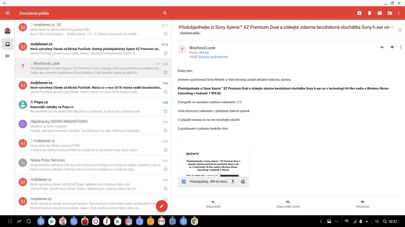Viewport: 405px width, 227px height.
Task: Open the hamburger navigation menu
Action: point(7,13)
